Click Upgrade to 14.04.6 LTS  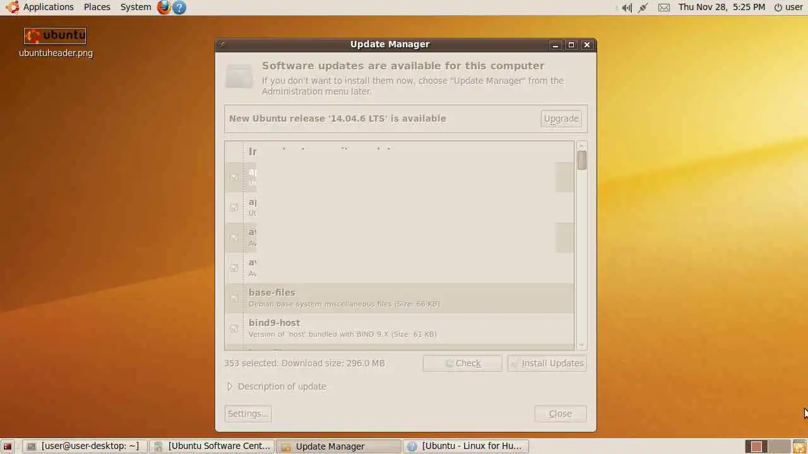pos(561,119)
